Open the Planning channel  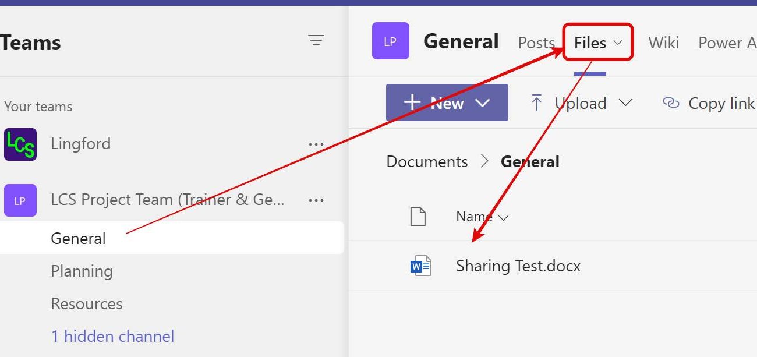82,271
